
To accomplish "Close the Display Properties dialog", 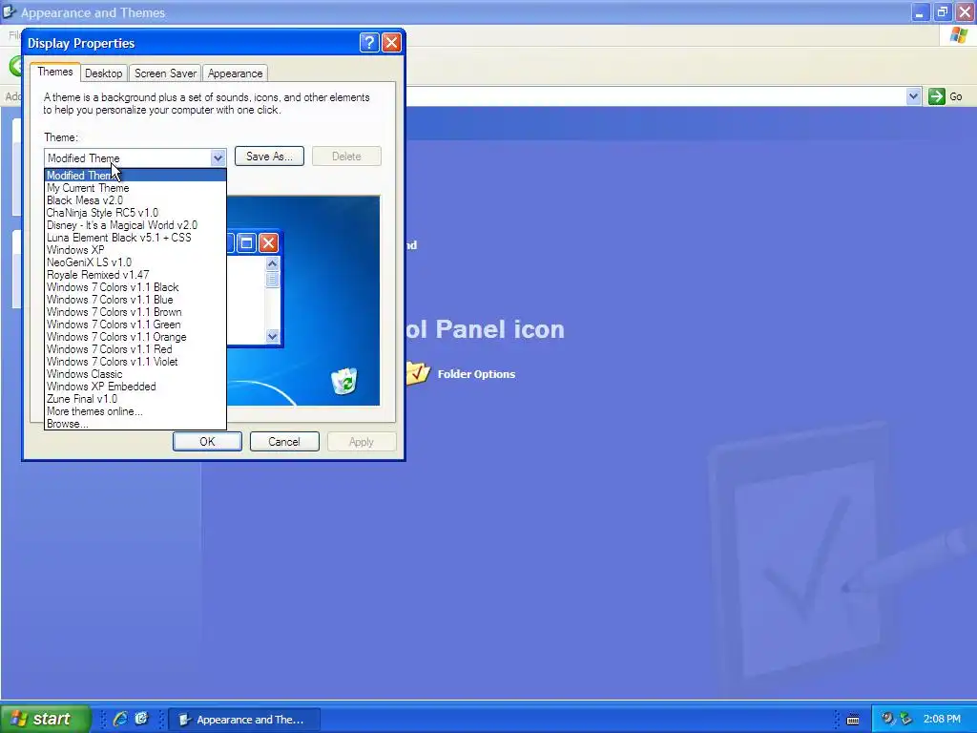I will [391, 42].
